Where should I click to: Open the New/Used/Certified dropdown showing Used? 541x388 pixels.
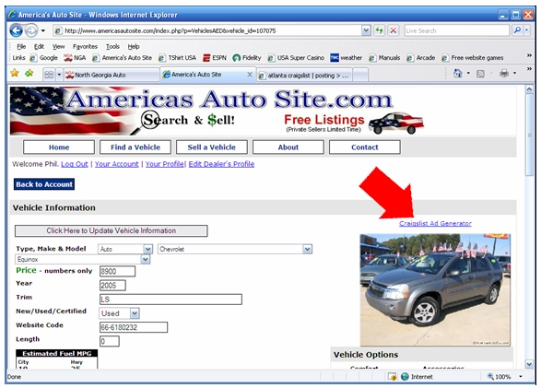(x=120, y=313)
